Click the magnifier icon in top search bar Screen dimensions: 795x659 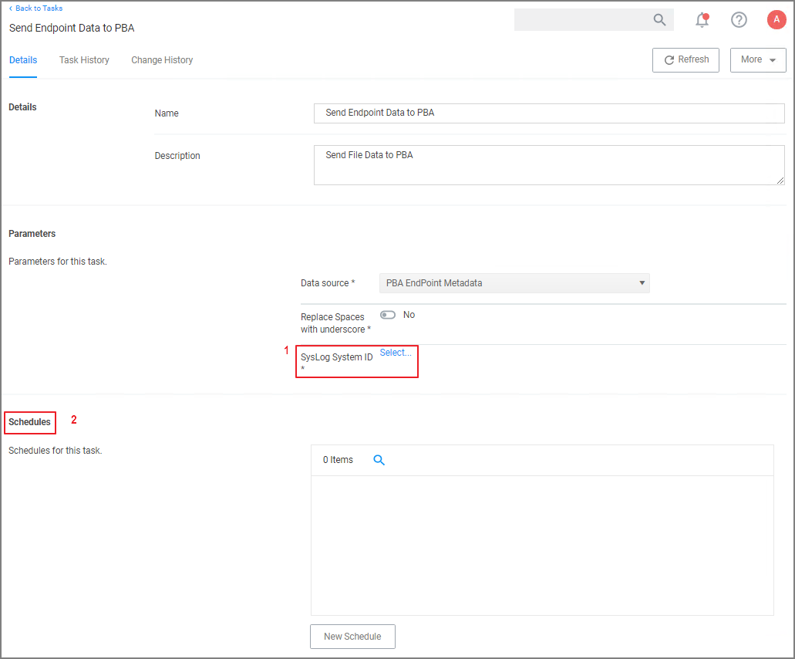tap(659, 20)
